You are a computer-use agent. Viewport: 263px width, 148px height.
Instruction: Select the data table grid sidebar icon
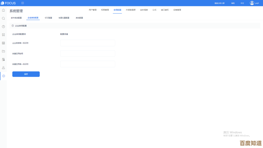pyautogui.click(x=3, y=43)
